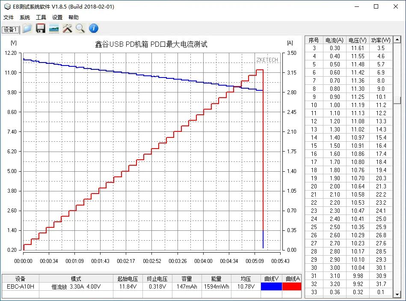Click the 147mAh capacity value
Viewport: 406px width, 301px height.
tap(187, 286)
